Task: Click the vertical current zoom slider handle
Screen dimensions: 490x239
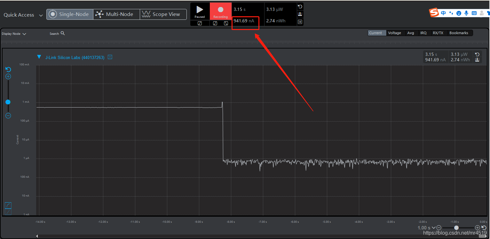Action: click(8, 102)
